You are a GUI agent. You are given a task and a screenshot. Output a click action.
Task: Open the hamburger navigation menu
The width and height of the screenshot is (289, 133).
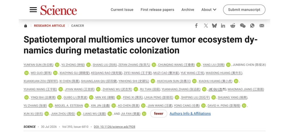click(33, 10)
